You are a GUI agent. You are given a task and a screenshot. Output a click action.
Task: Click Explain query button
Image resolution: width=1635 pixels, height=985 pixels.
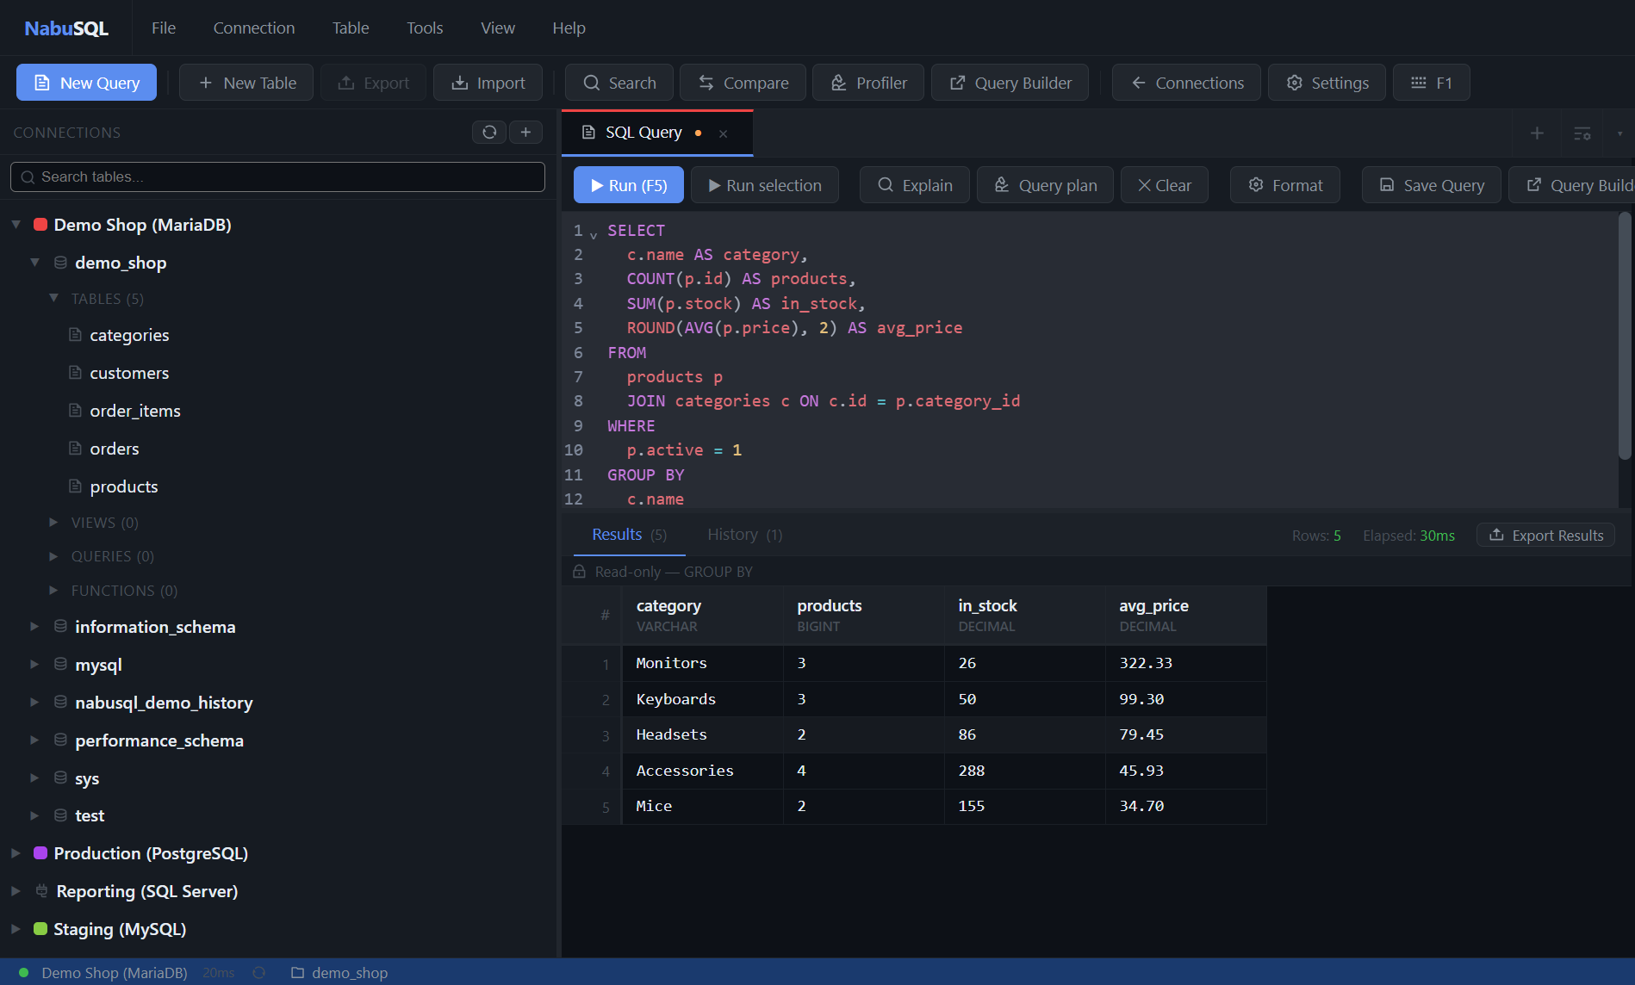click(915, 185)
